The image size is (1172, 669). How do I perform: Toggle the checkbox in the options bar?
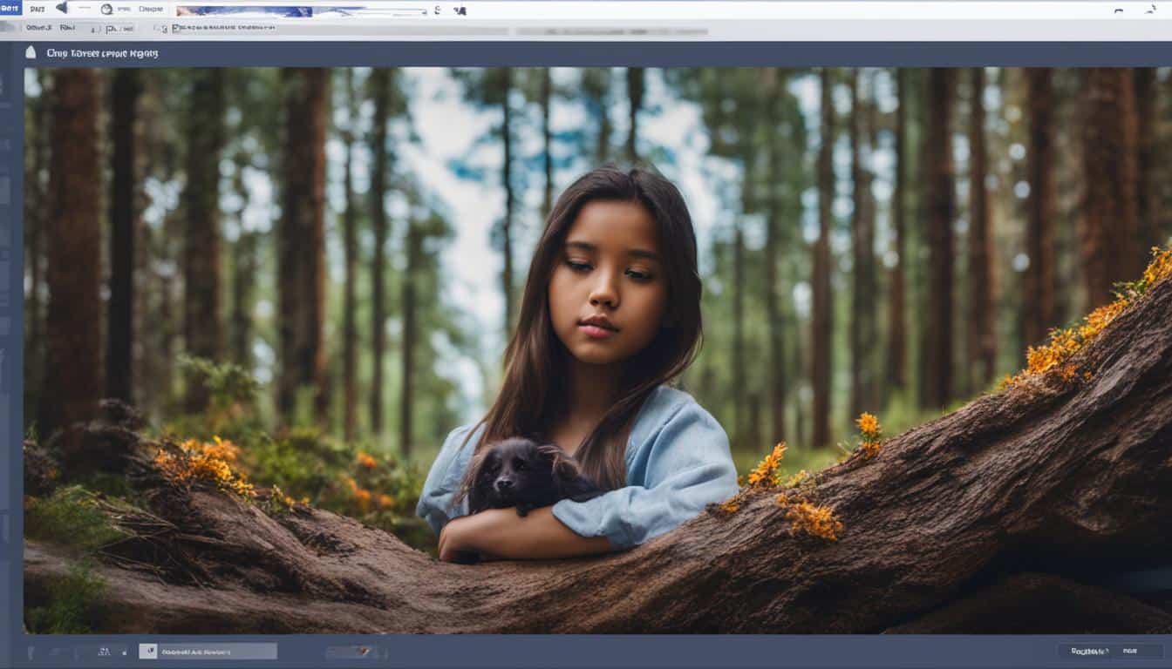click(x=163, y=28)
